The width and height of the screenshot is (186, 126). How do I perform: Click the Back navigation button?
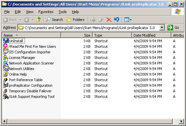pyautogui.click(x=10, y=20)
